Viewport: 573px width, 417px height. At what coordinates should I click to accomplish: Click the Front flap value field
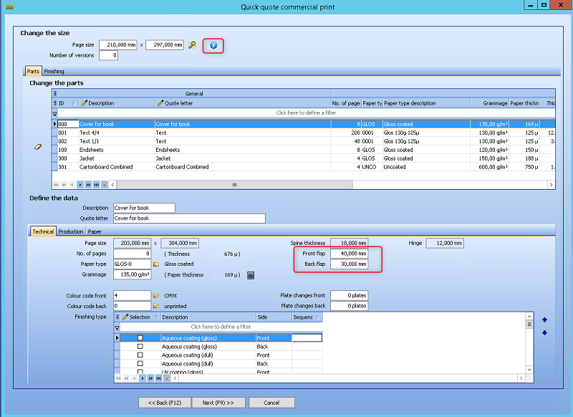click(x=349, y=254)
